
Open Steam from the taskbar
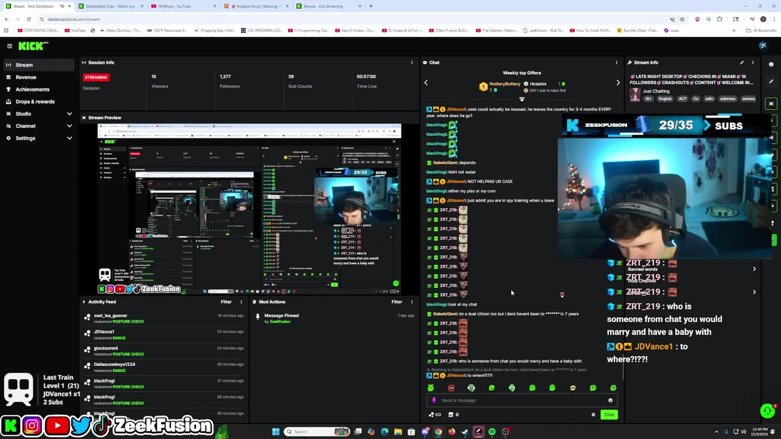point(465,432)
